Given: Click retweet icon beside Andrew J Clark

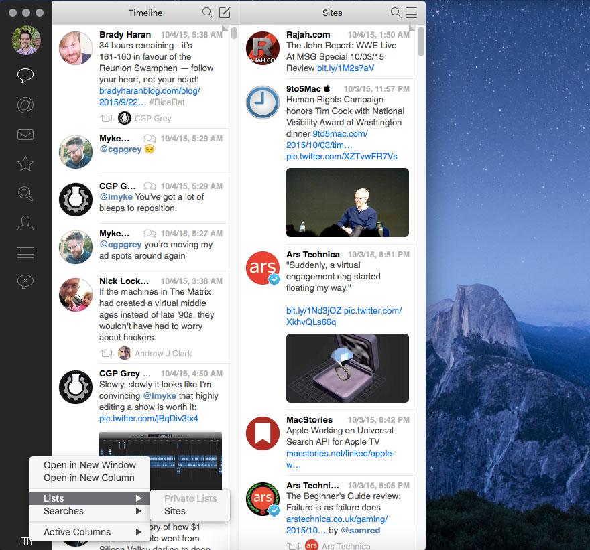Looking at the screenshot, I should tap(107, 354).
